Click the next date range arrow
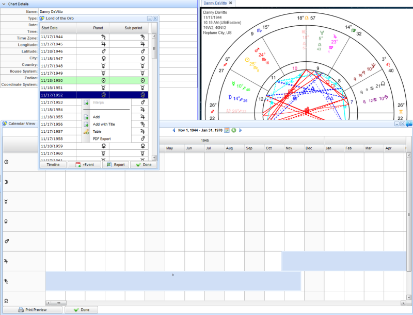This screenshot has width=413, height=315. 240,130
